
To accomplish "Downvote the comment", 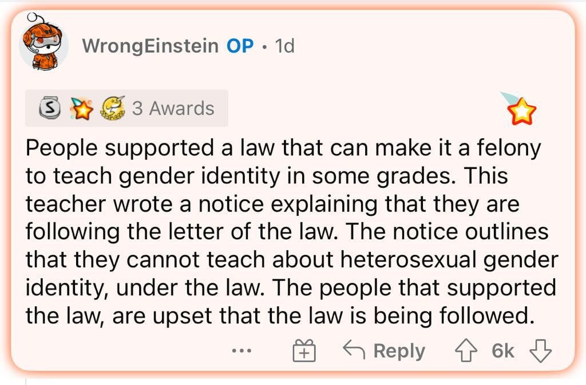I will point(541,351).
